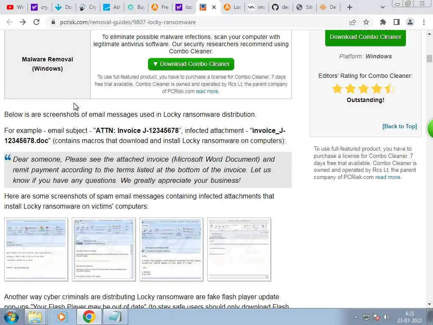View site security lock info
The image size is (433, 325).
tap(53, 22)
